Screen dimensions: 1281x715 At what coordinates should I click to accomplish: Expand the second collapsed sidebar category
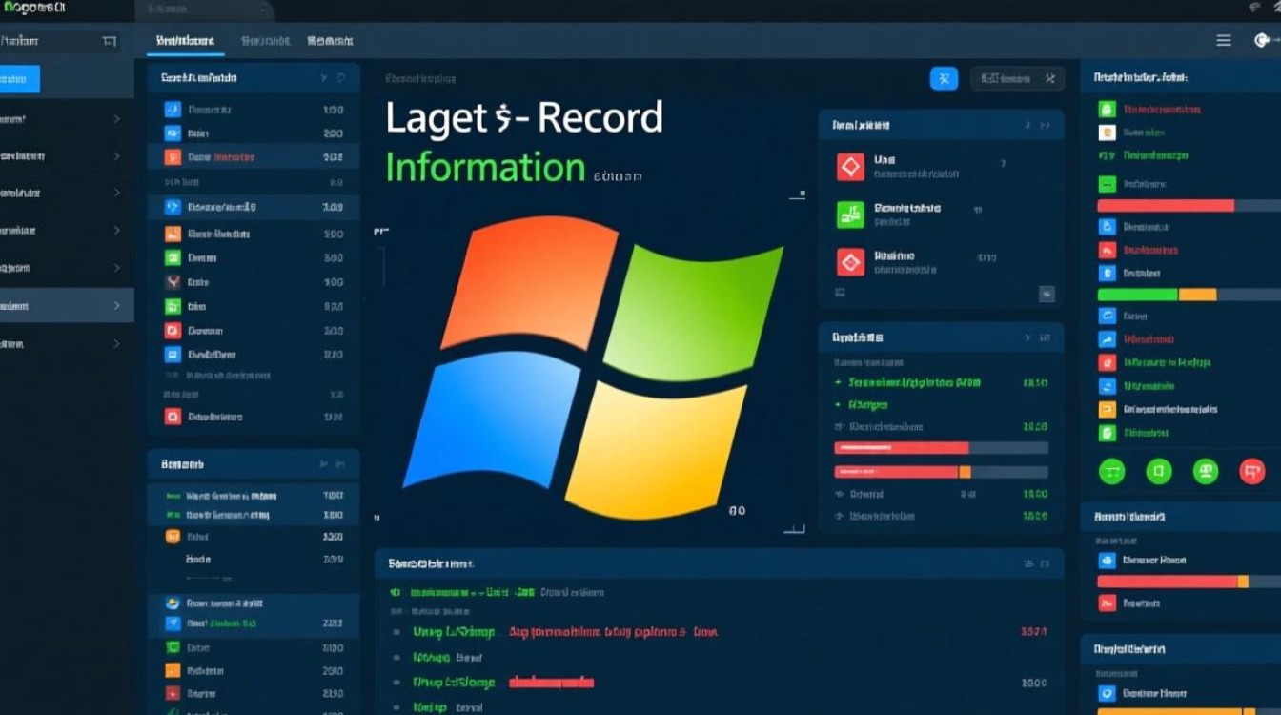[x=119, y=156]
